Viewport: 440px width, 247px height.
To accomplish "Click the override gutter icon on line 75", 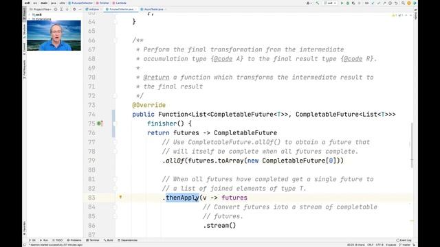I will tap(100, 123).
